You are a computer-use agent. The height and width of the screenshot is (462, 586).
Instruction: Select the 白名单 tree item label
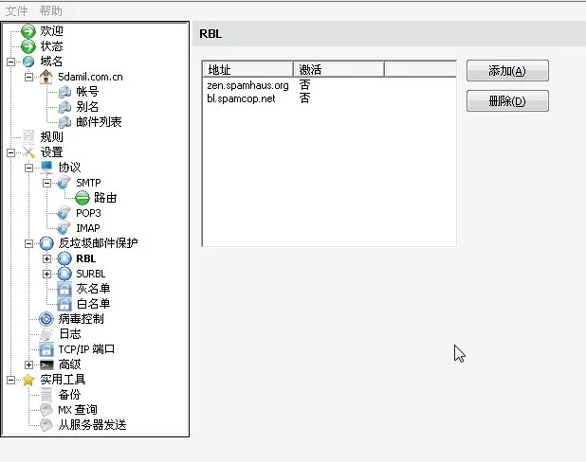(x=93, y=304)
